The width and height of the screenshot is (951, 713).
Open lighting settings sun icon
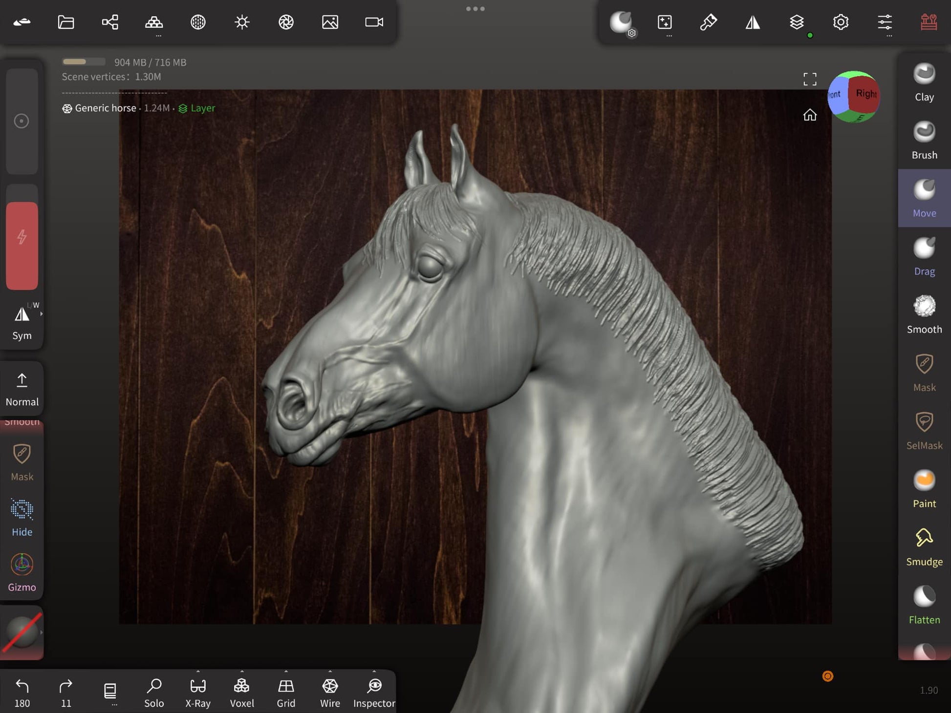(x=242, y=22)
